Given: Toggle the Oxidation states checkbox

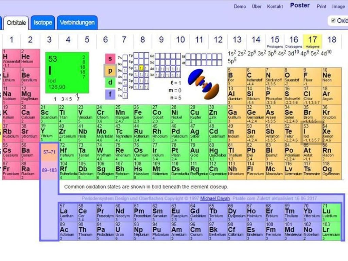Looking at the screenshot, I should pyautogui.click(x=333, y=20).
